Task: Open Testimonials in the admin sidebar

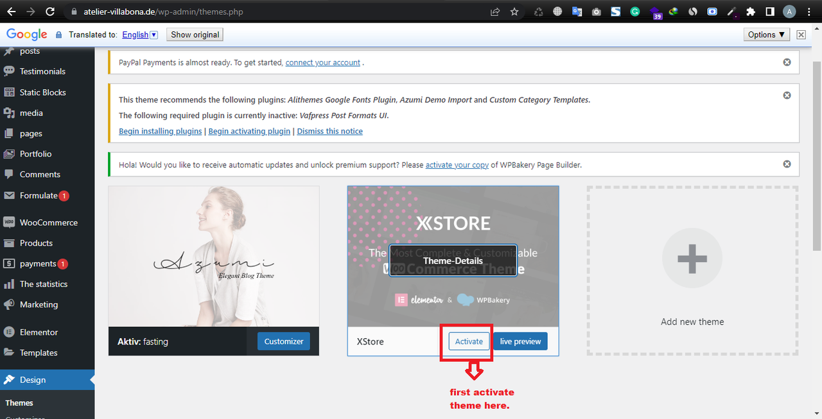Action: (47, 71)
